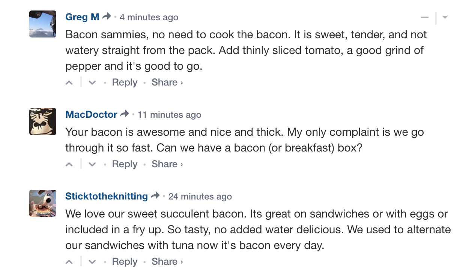This screenshot has height=273, width=469.
Task: Click share arrow next to Greg M's name
Action: click(107, 16)
